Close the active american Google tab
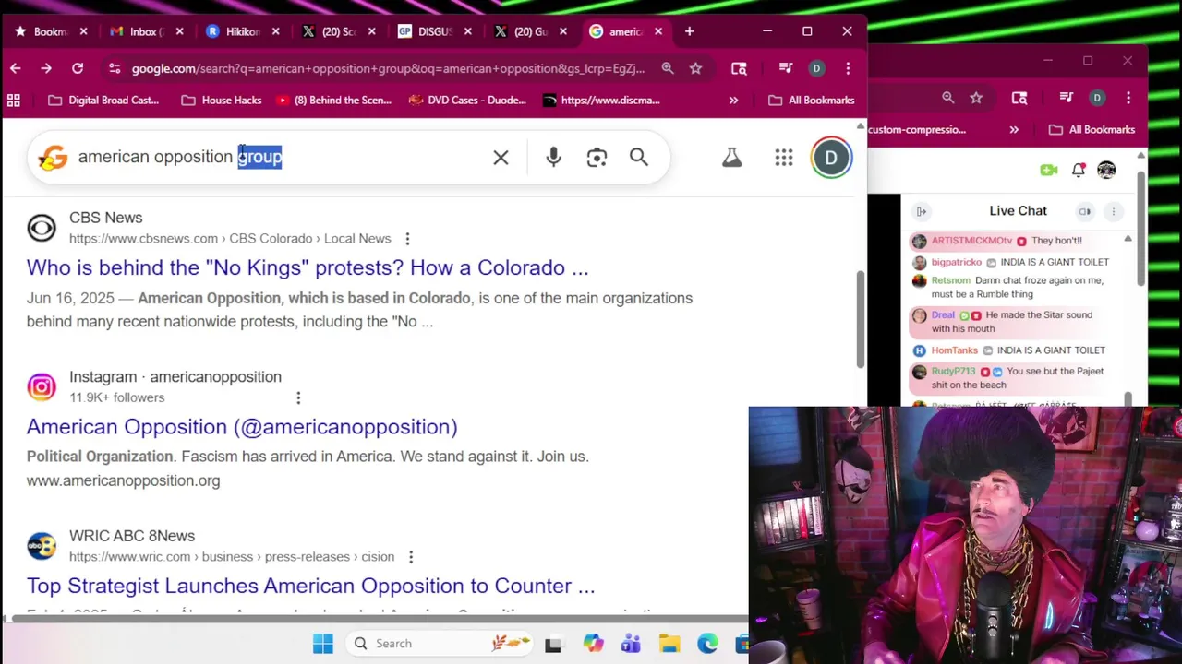 tap(658, 31)
